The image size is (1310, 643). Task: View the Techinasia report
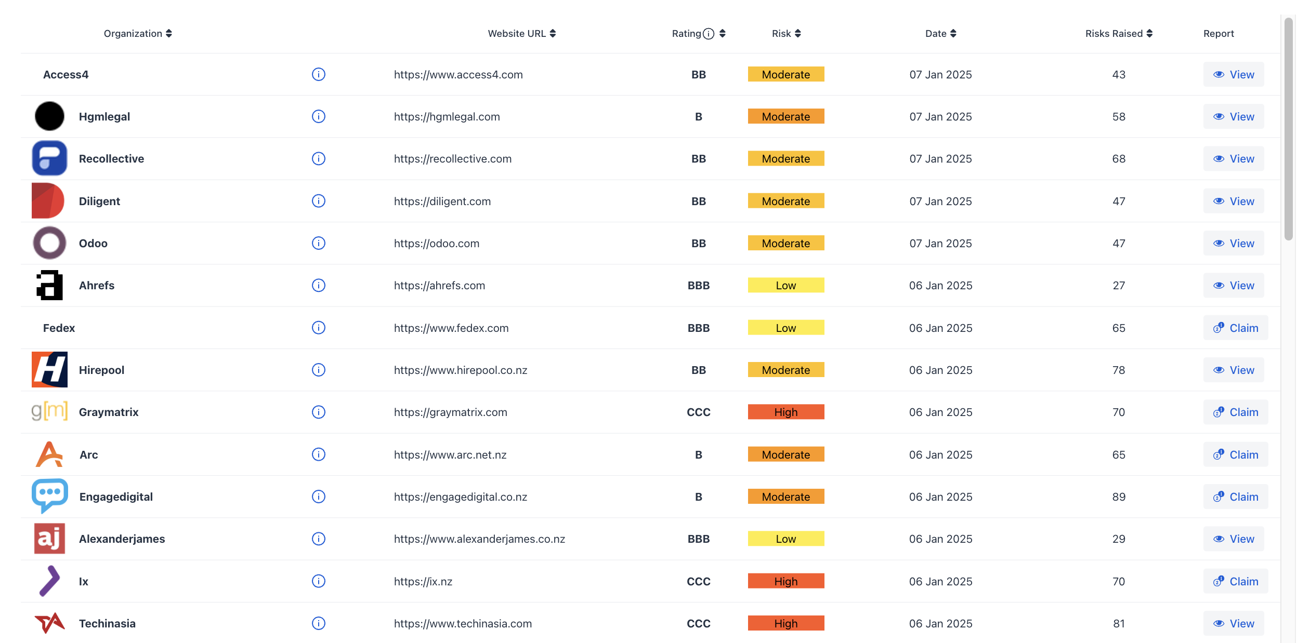coord(1234,623)
